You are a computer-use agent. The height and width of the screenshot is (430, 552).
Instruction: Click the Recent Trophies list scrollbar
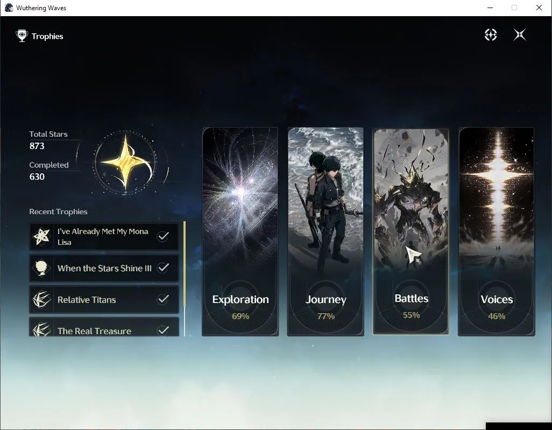(x=185, y=279)
